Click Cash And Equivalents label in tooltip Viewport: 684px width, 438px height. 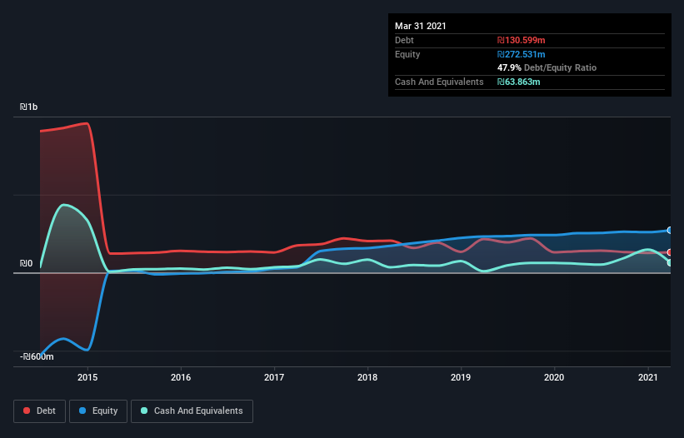point(439,82)
